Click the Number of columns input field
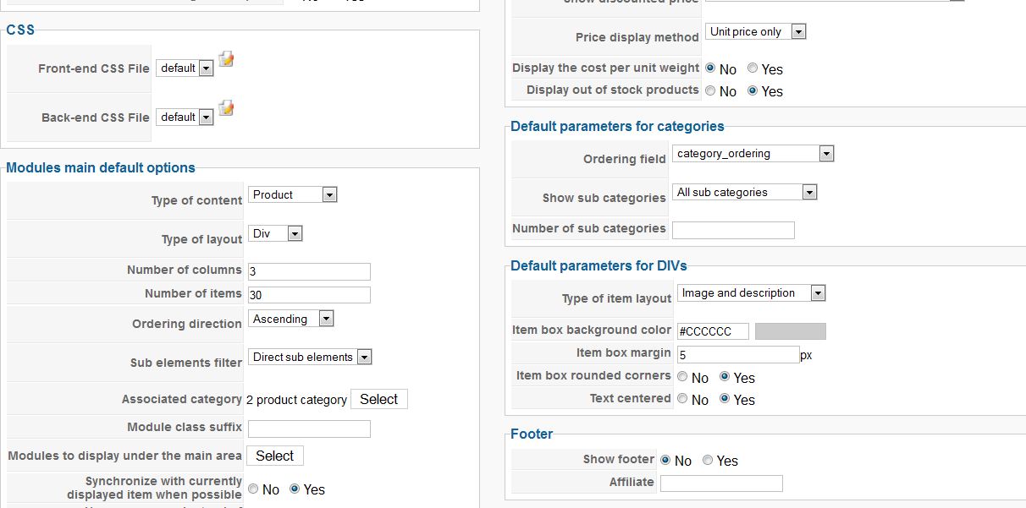Viewport: 1026px width, 508px height. 309,271
